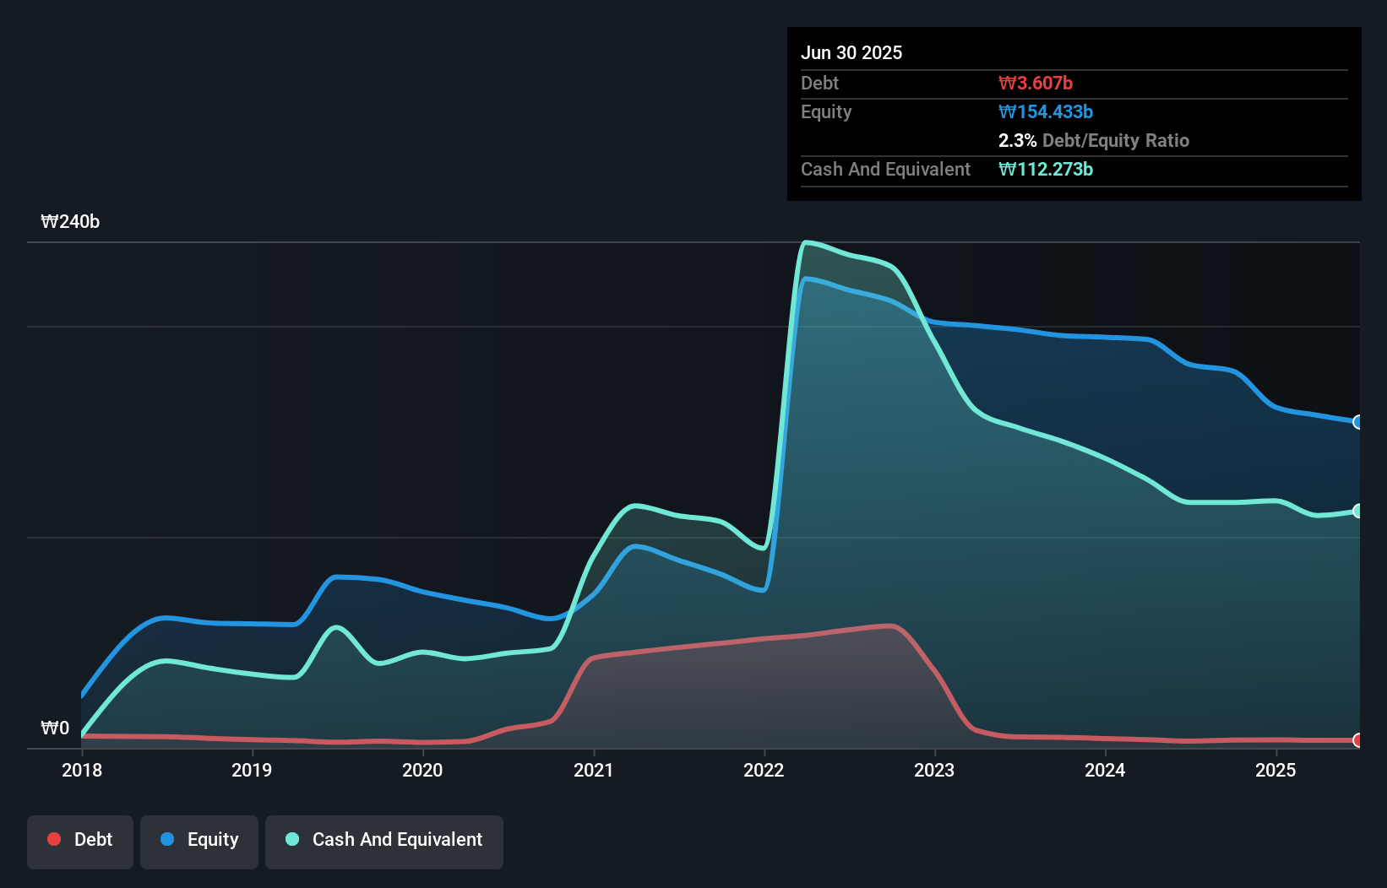
Task: Click the ₩240b gridline label
Action: pyautogui.click(x=70, y=222)
